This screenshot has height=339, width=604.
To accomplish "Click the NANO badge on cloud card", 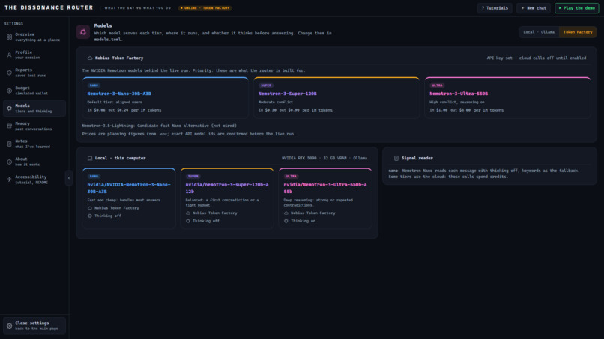I will pos(94,85).
